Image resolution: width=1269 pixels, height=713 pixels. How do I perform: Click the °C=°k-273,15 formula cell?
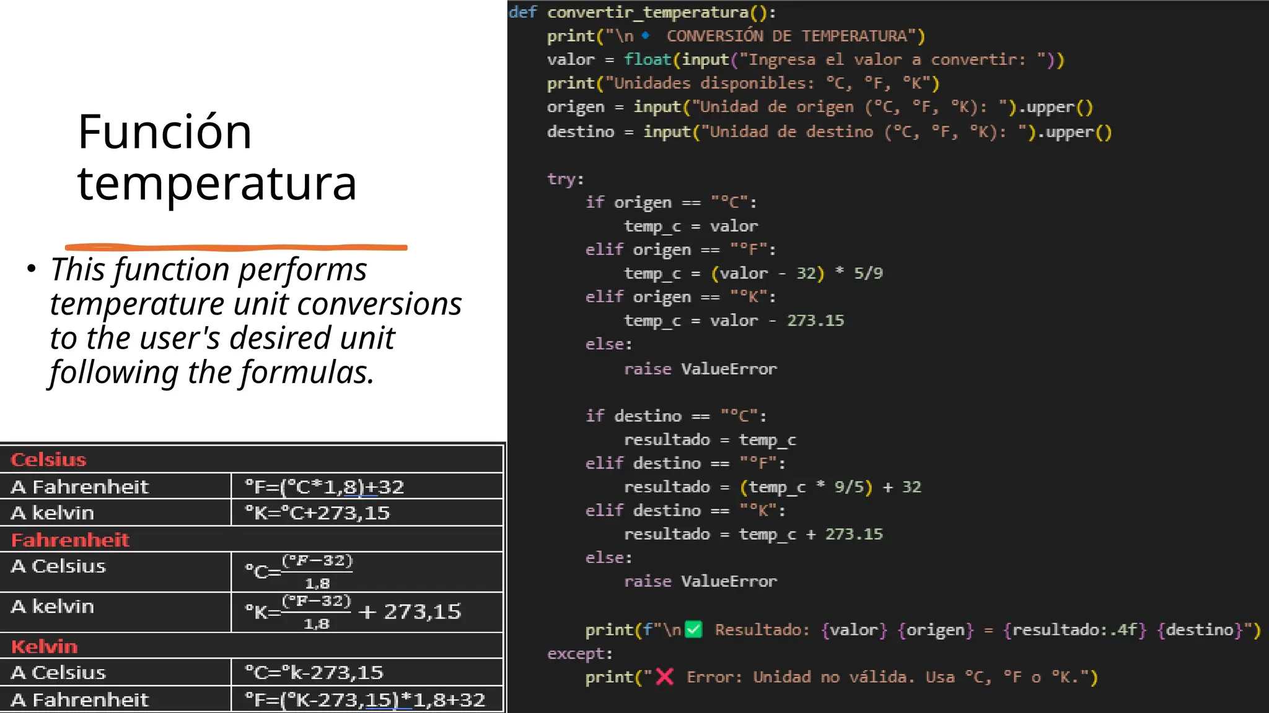pos(314,673)
